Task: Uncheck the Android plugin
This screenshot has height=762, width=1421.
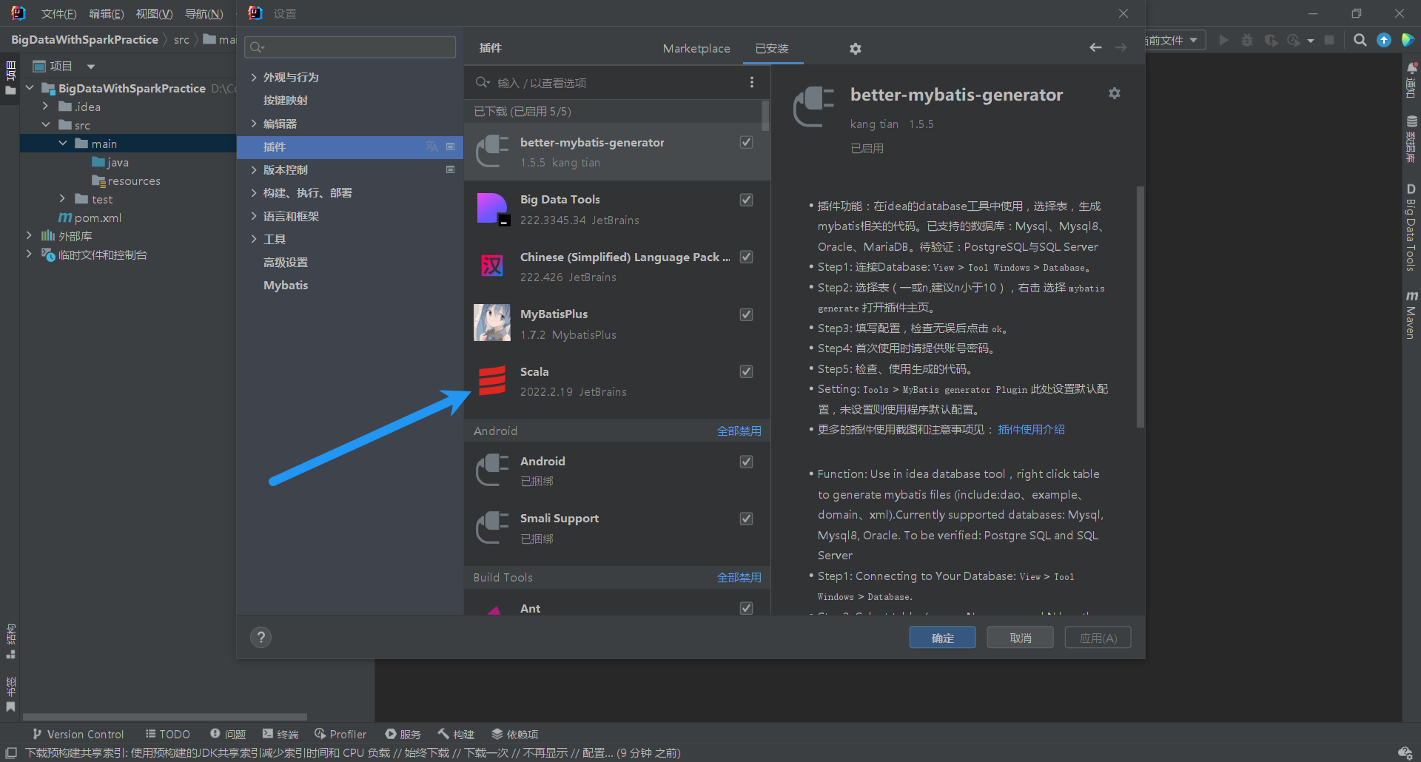Action: pos(746,462)
